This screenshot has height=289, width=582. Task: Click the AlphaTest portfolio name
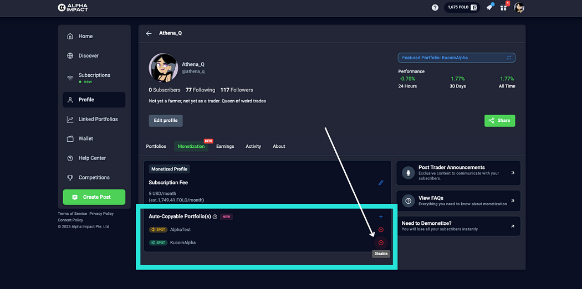pyautogui.click(x=180, y=230)
